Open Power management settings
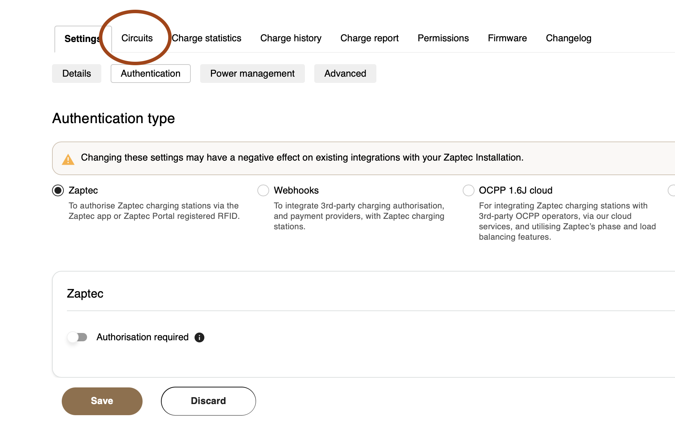Screen dimensions: 675x428 coord(252,74)
